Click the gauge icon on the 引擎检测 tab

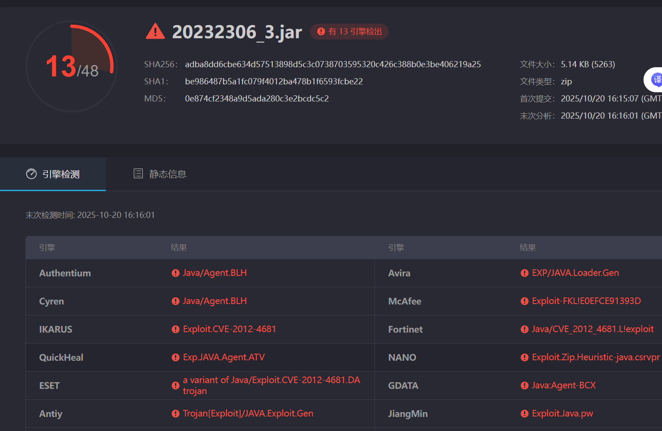(31, 174)
